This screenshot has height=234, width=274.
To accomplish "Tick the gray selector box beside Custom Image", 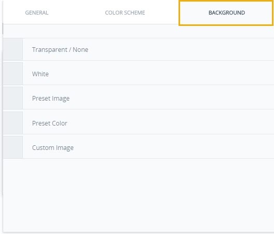I will (x=13, y=147).
